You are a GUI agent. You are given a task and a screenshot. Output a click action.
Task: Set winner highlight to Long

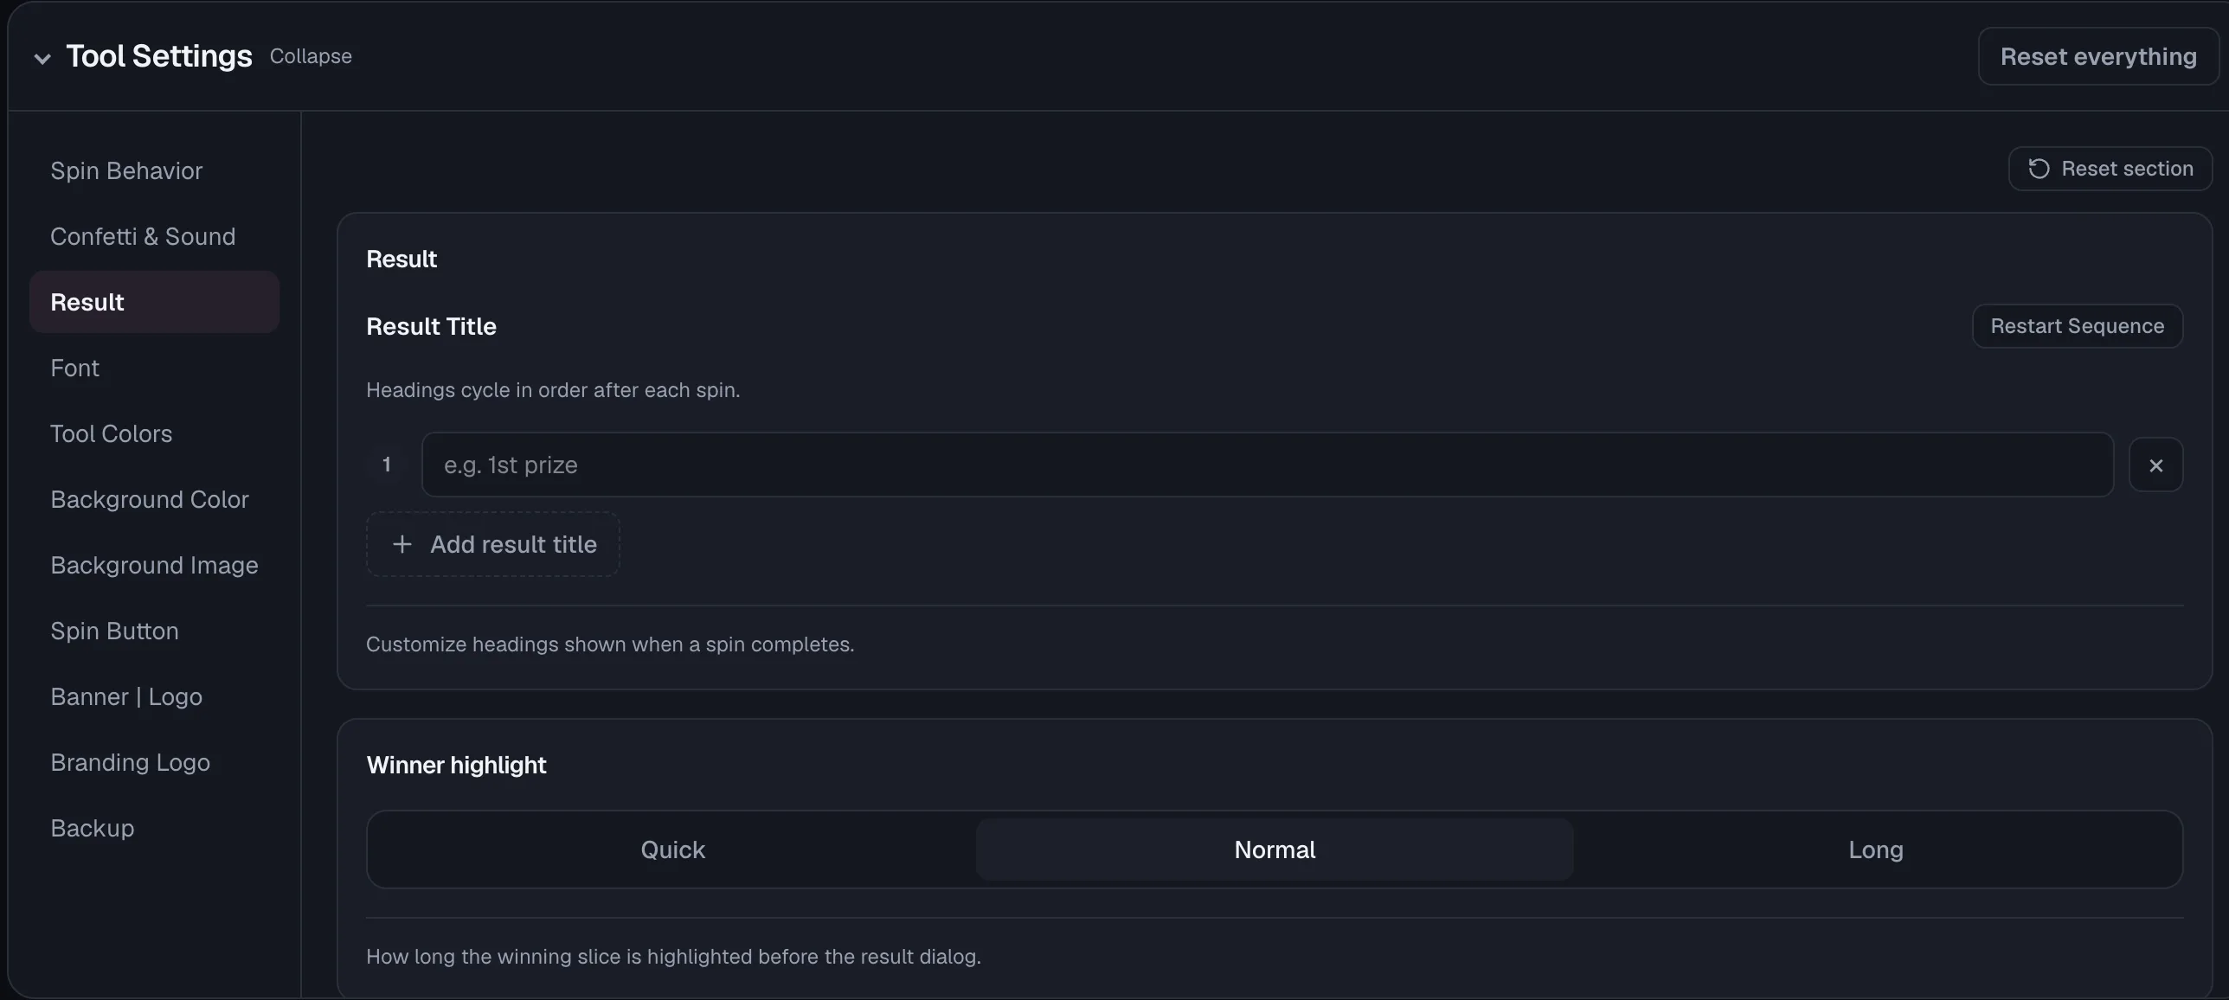click(x=1876, y=849)
